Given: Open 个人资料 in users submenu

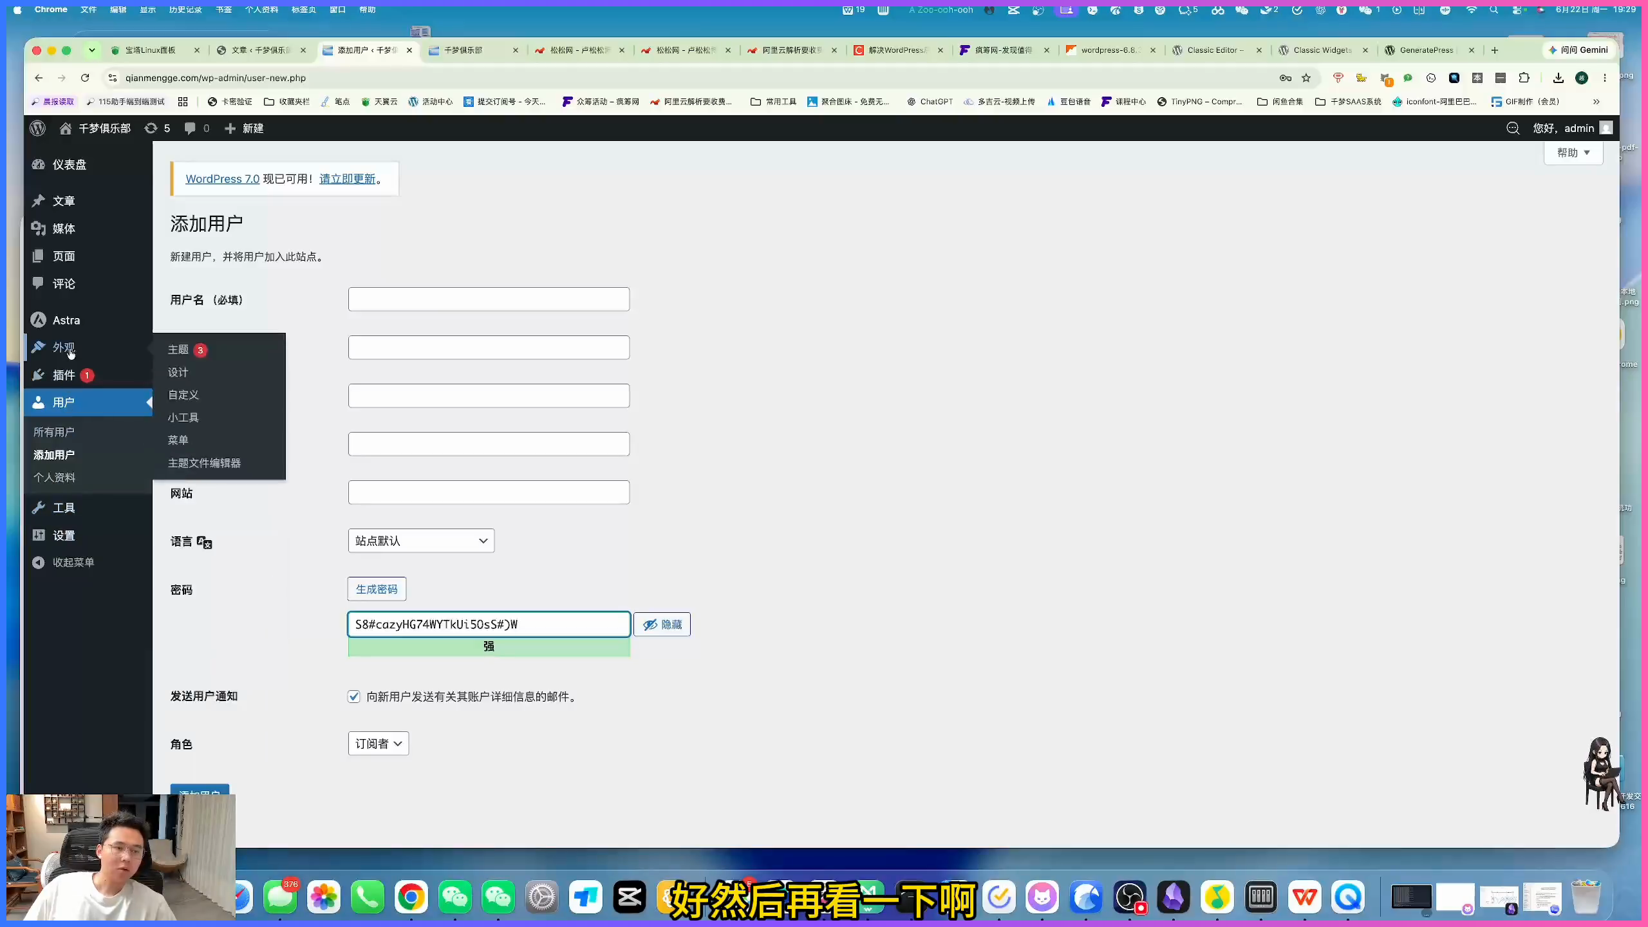Looking at the screenshot, I should pyautogui.click(x=54, y=478).
